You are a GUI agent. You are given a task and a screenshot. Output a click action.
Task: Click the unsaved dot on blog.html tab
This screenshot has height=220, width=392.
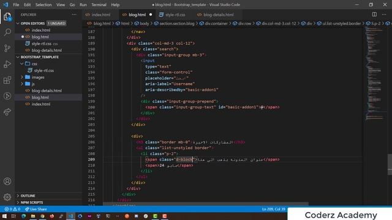coord(151,15)
